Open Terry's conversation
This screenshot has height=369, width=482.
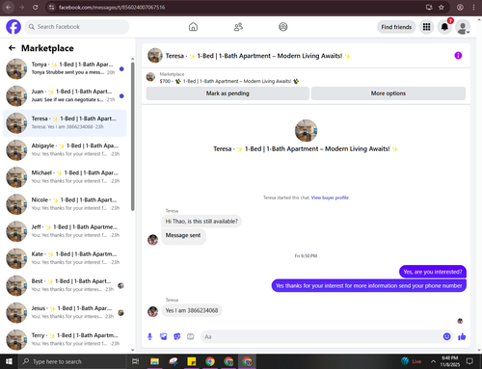(65, 340)
